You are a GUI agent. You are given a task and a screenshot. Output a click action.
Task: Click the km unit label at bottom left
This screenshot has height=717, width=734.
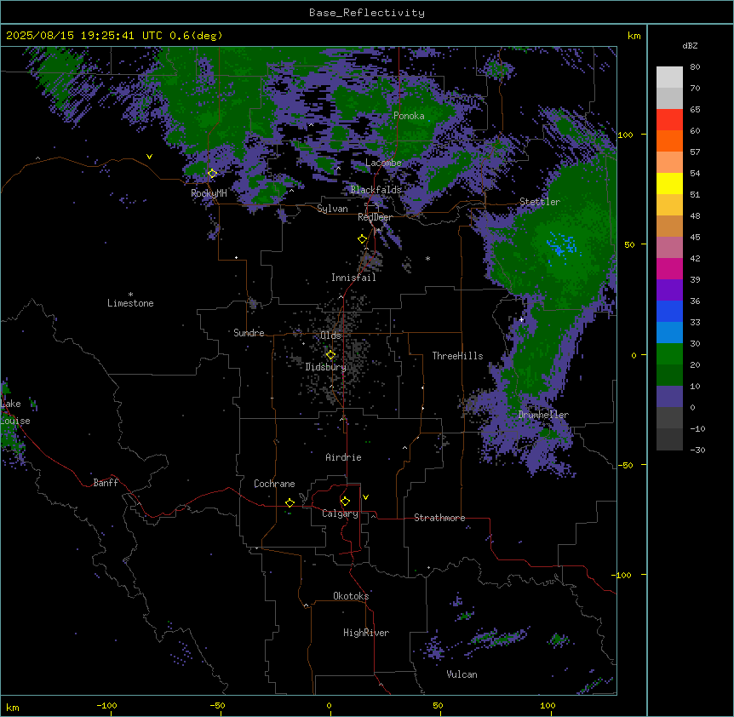(13, 708)
